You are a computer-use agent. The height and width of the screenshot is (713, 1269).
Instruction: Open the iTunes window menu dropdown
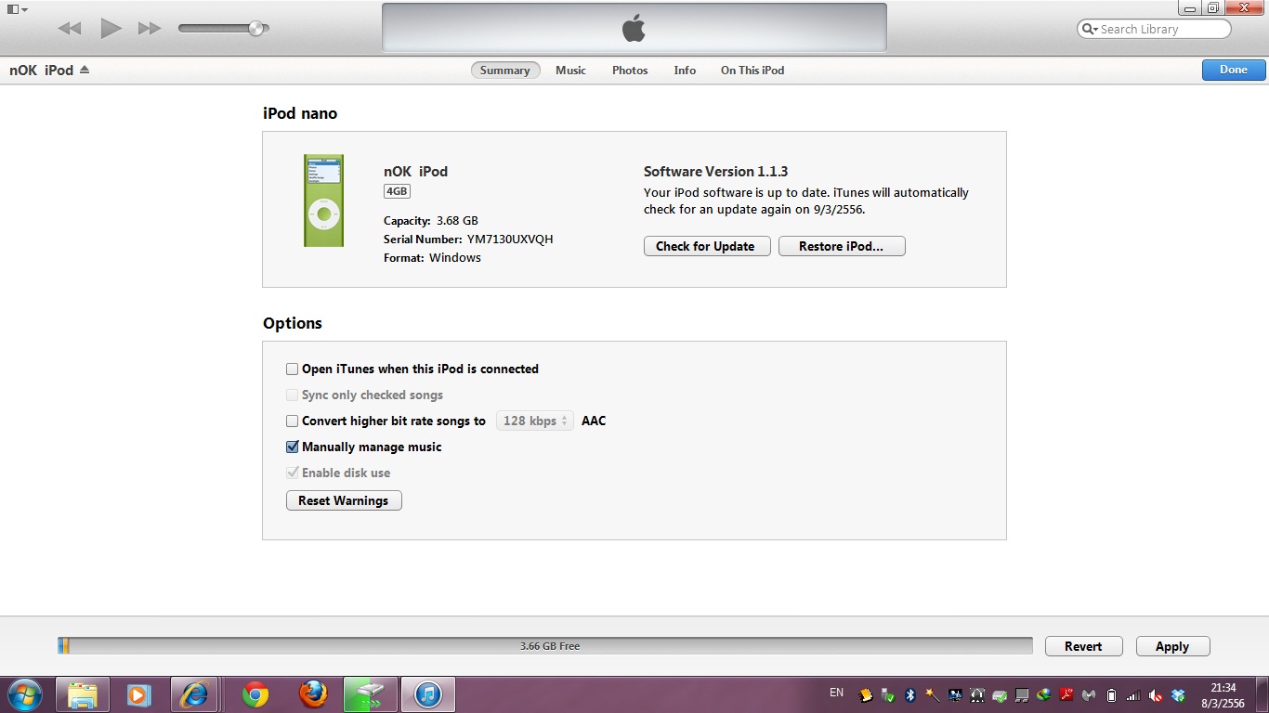pos(17,8)
